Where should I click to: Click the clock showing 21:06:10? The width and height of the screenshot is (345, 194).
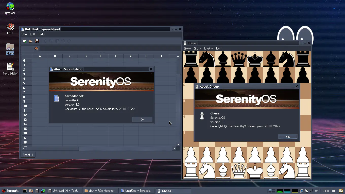[329, 191]
